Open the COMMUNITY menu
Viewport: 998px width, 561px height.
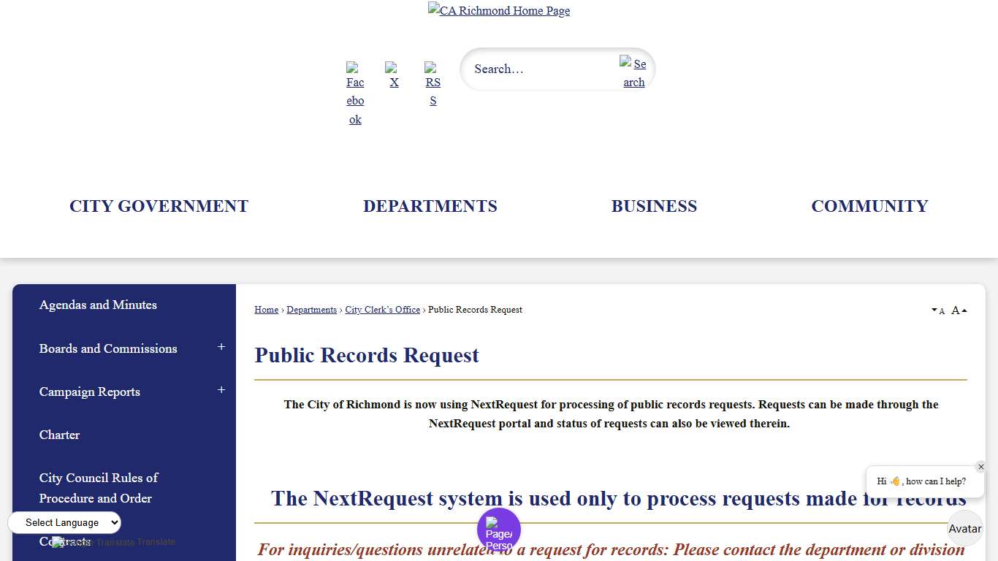869,206
